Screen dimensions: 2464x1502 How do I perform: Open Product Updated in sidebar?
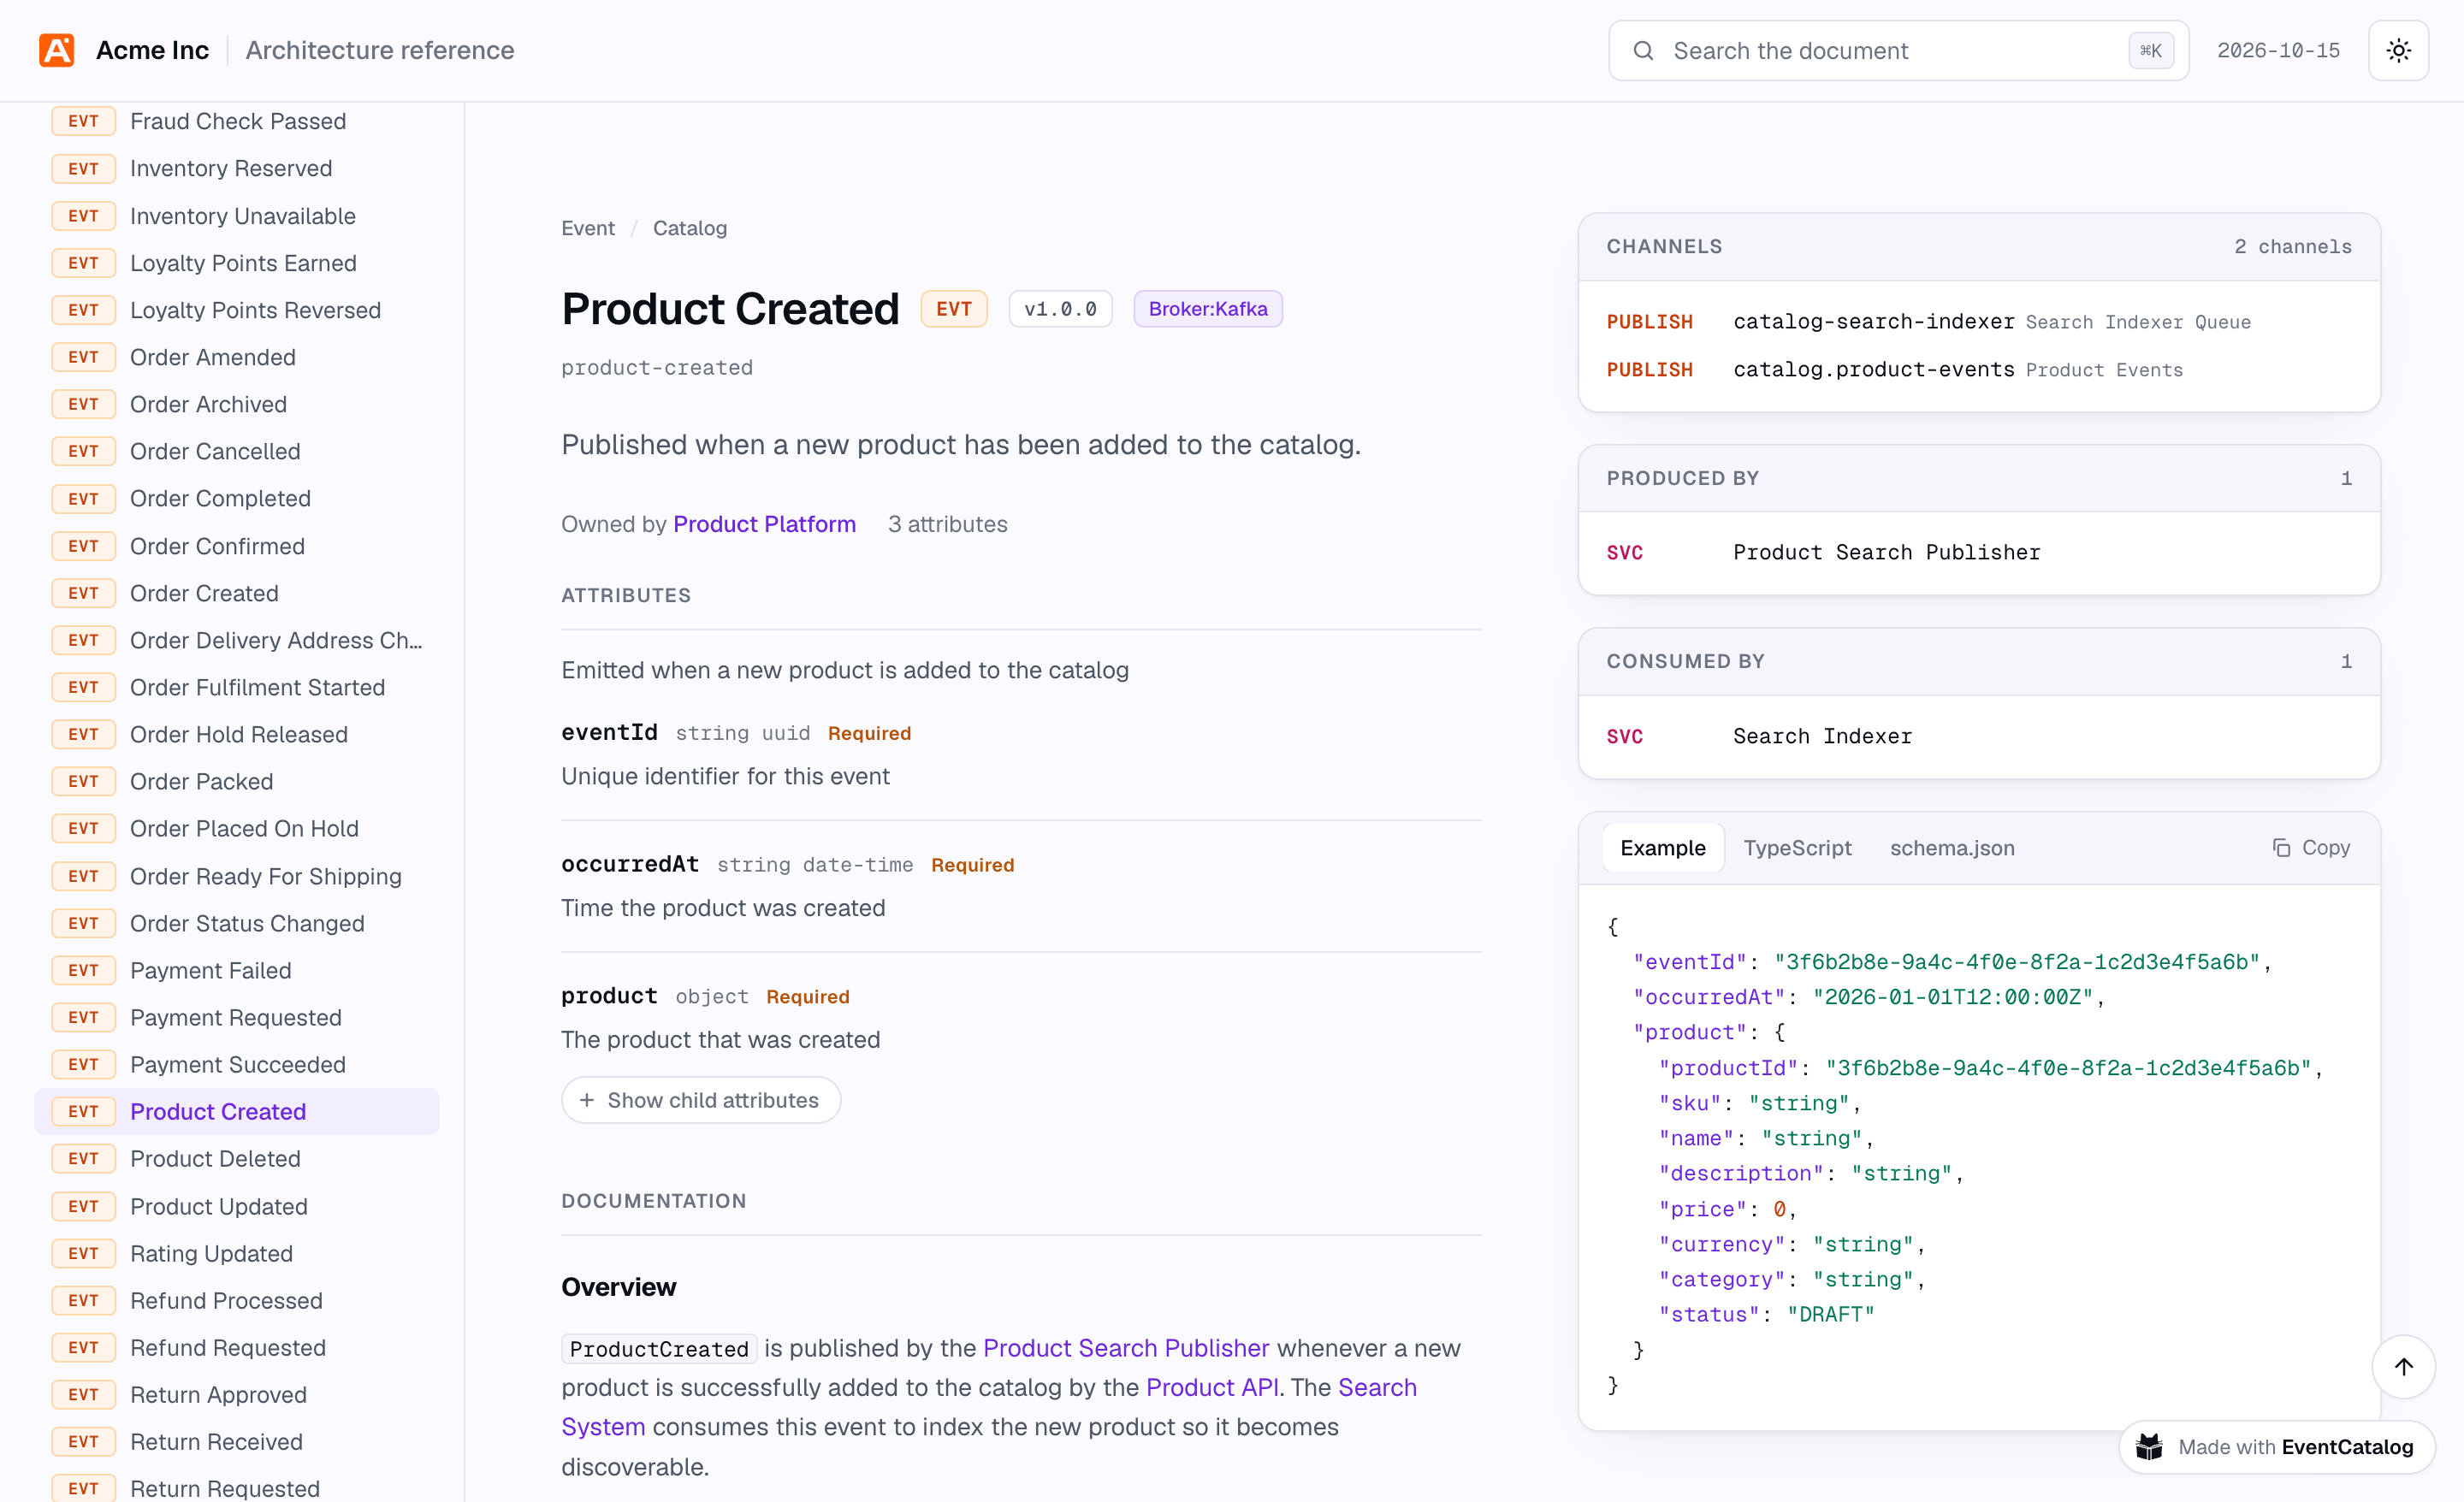click(x=237, y=1205)
